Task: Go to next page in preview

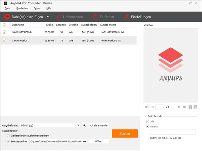Action: 179,107
